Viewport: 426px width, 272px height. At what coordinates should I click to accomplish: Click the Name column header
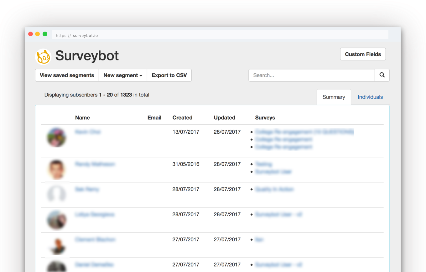(82, 117)
